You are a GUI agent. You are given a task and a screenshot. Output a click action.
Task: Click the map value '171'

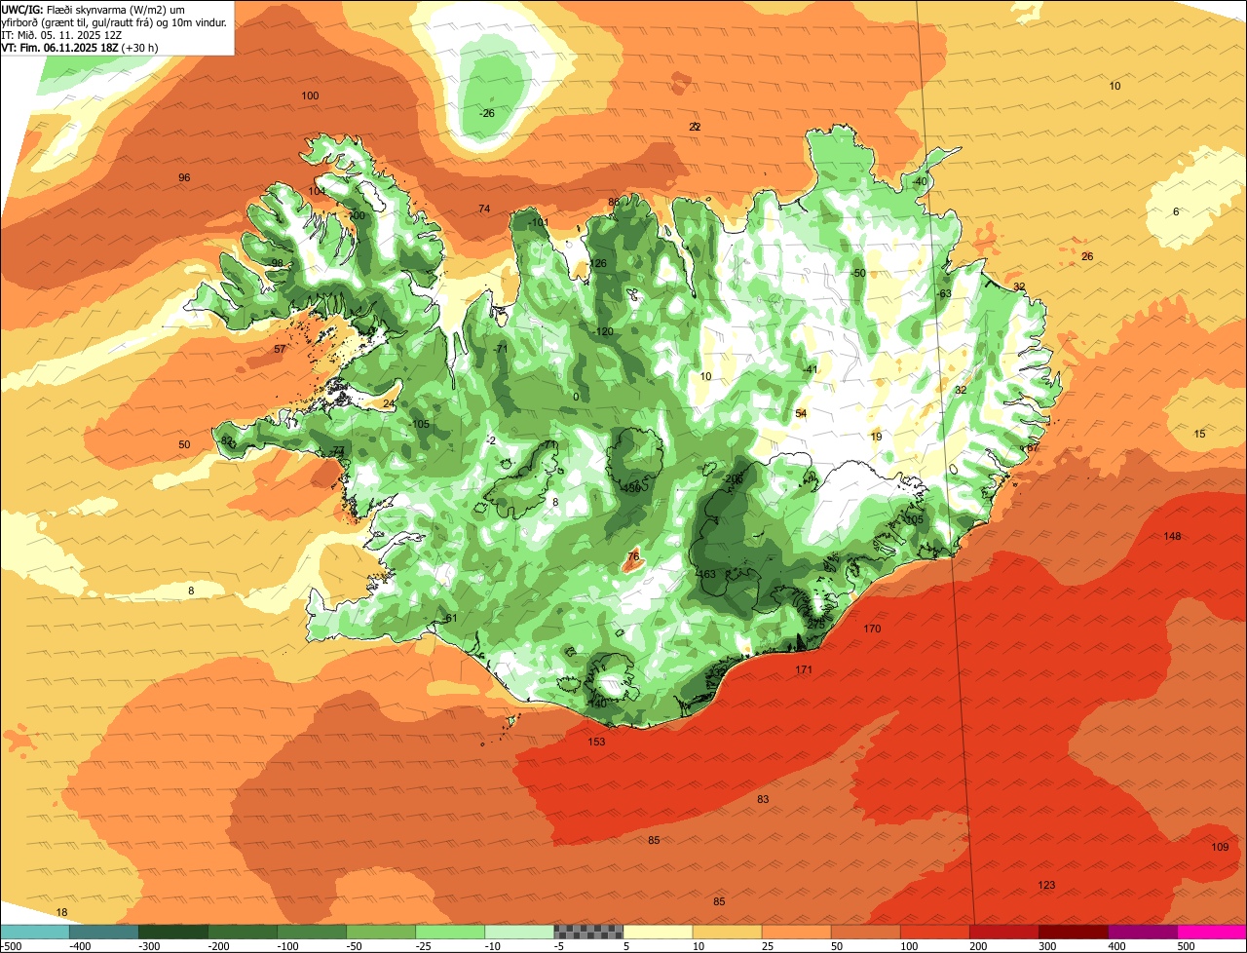point(804,669)
